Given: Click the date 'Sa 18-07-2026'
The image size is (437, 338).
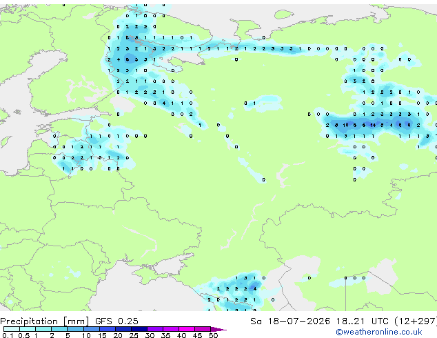Looking at the screenshot, I should click(x=290, y=321).
